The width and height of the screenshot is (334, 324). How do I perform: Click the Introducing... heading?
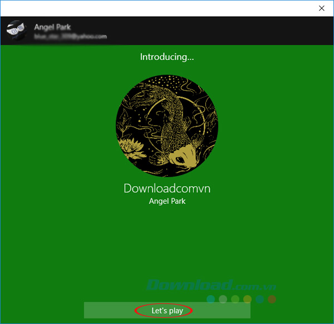(x=167, y=57)
